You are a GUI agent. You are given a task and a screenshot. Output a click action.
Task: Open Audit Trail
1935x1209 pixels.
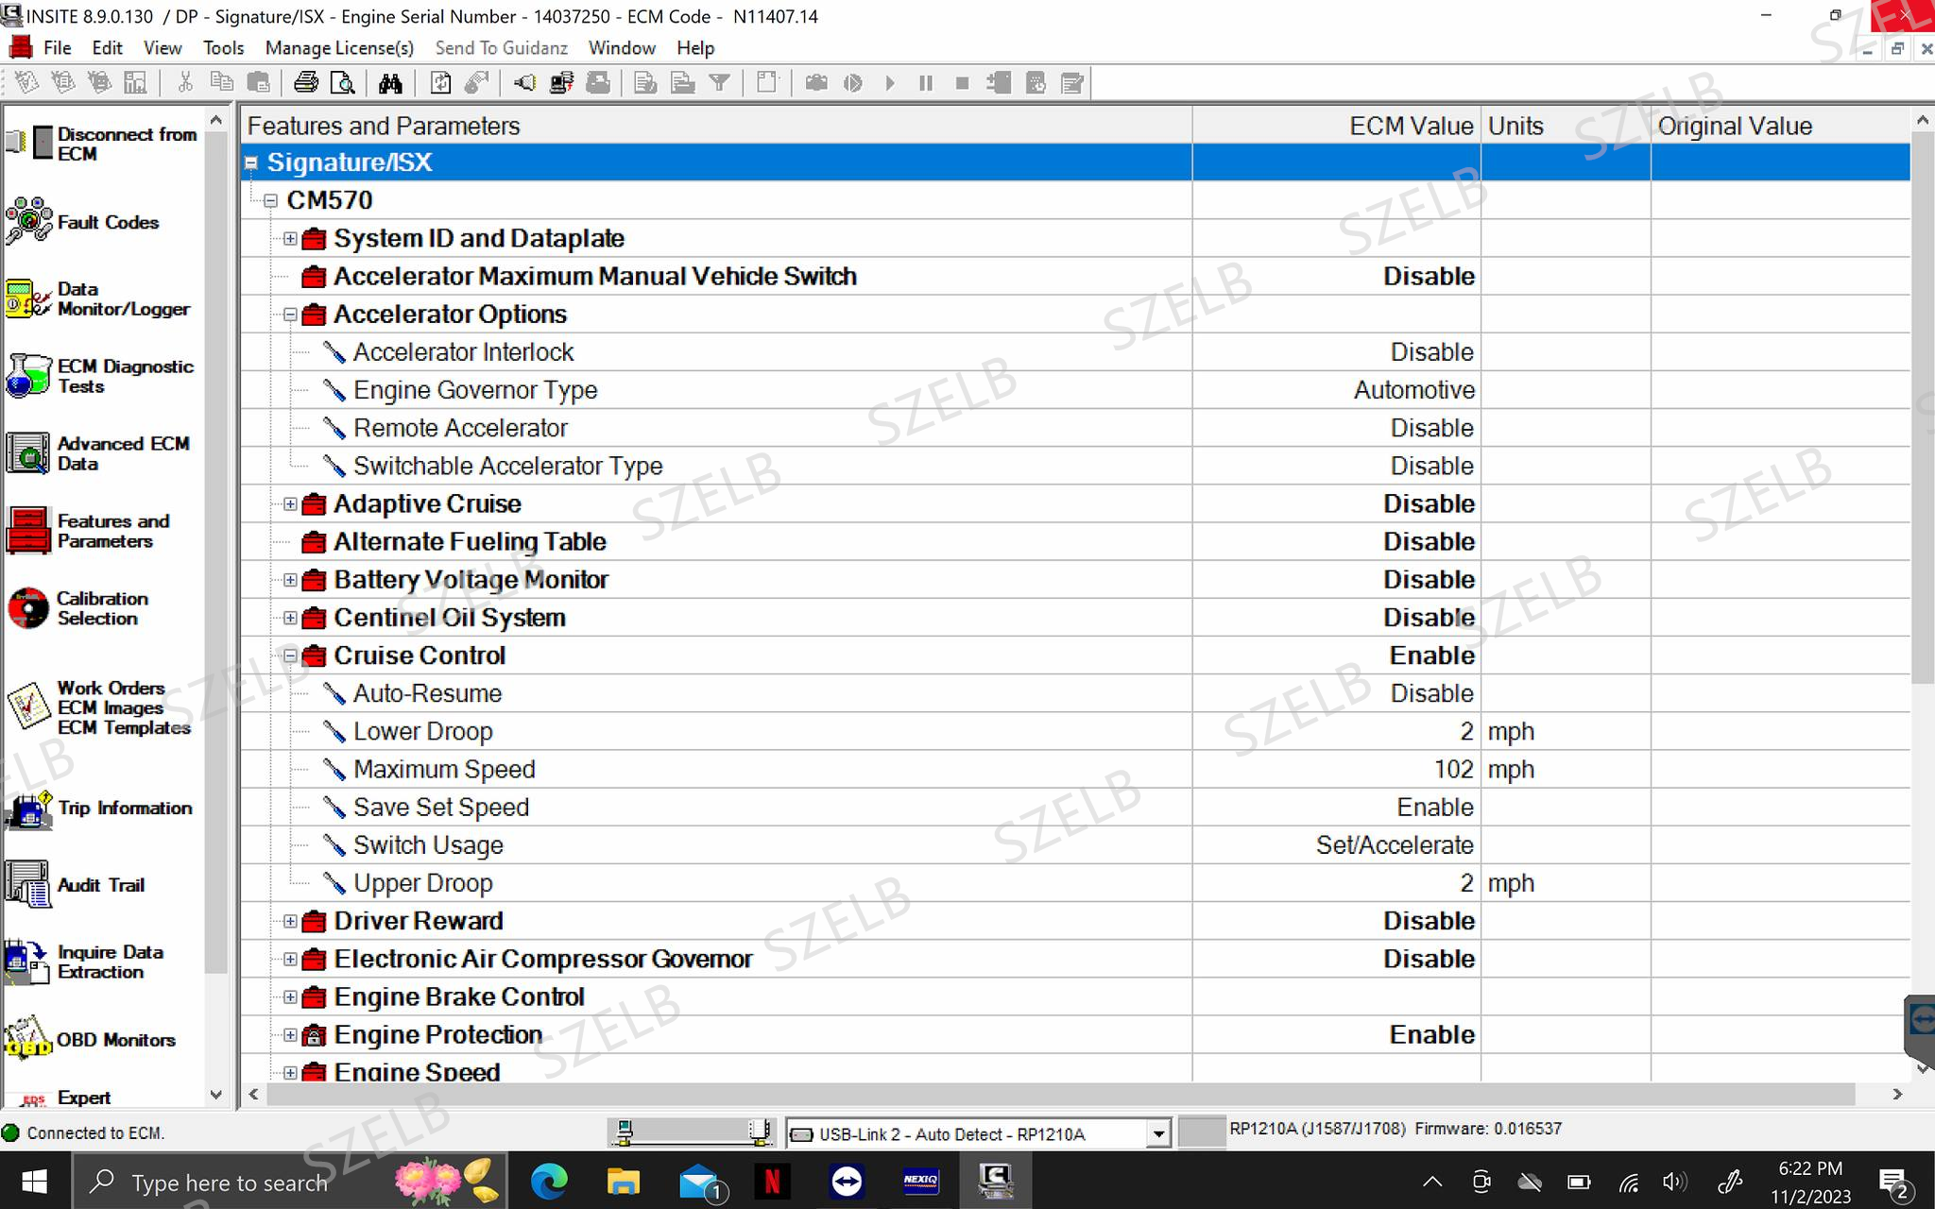(75, 885)
